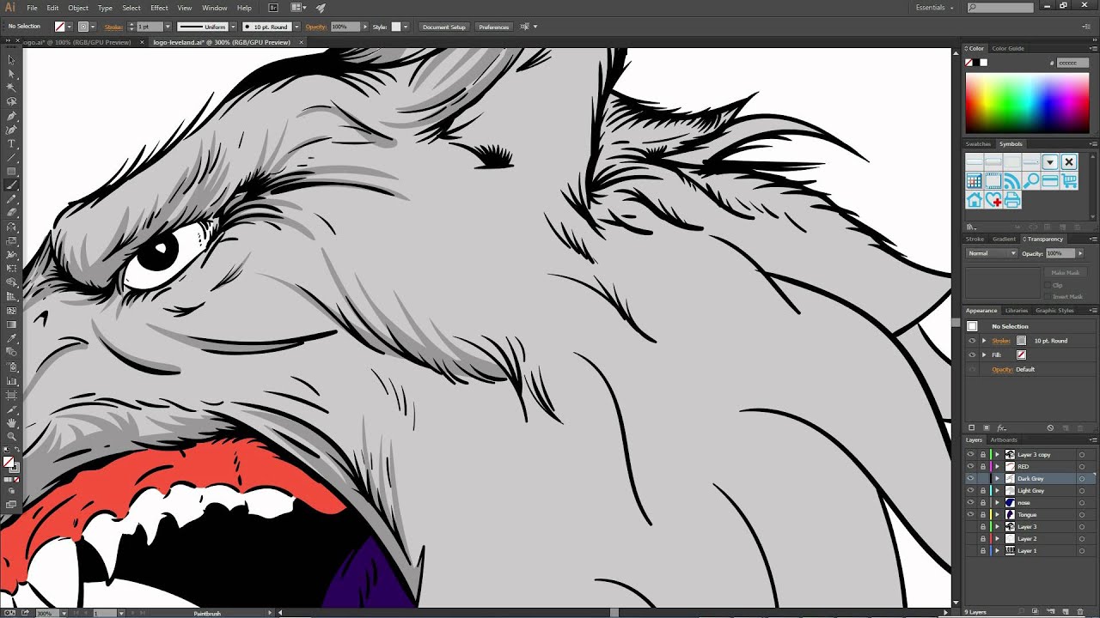1100x618 pixels.
Task: Click the printer symbol
Action: tap(1012, 200)
